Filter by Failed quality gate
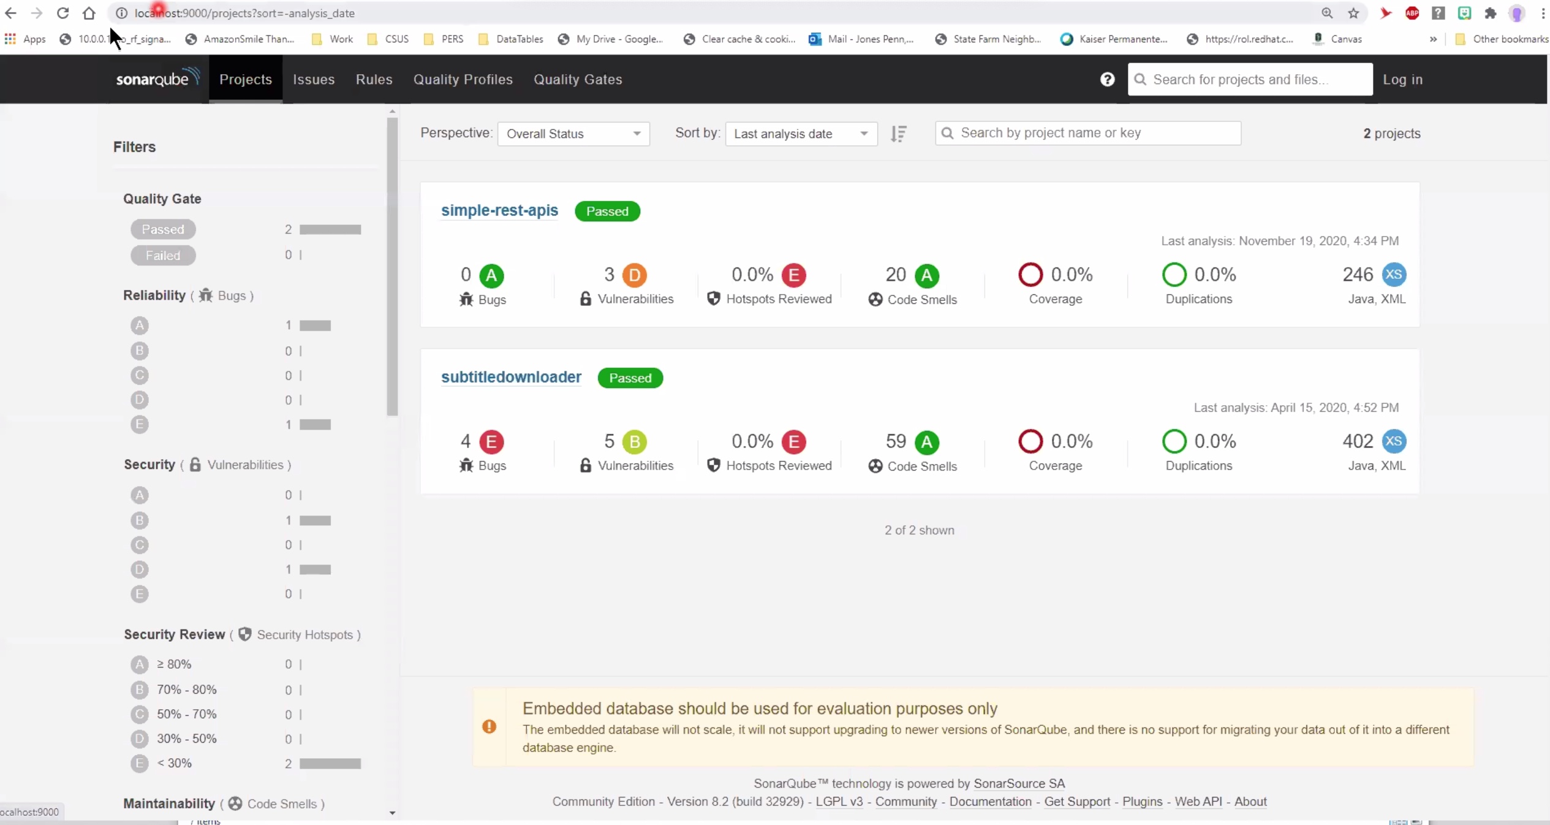Screen dimensions: 1550x825 (x=163, y=255)
